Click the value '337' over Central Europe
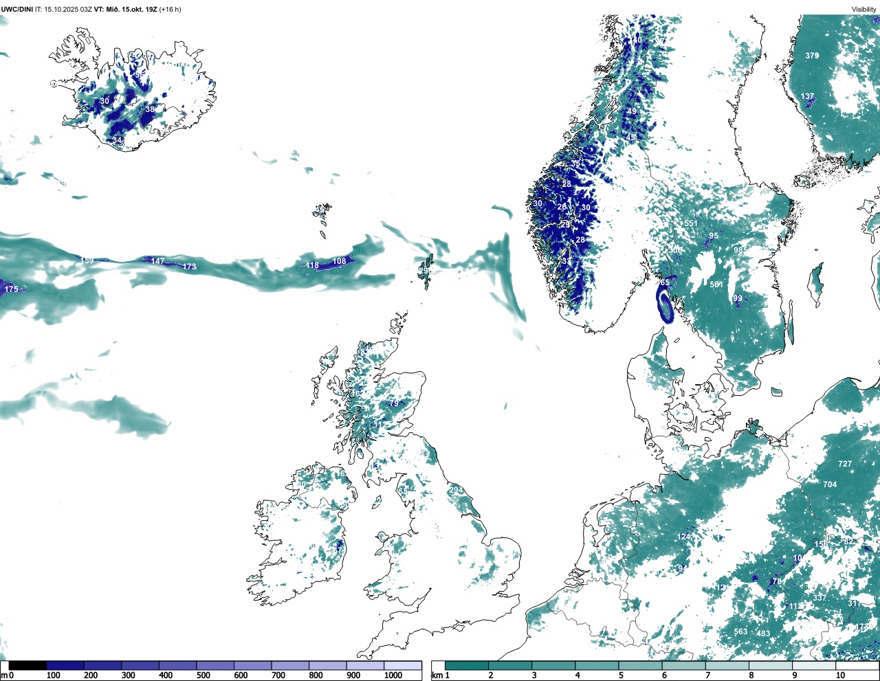The width and height of the screenshot is (880, 681). 819,598
